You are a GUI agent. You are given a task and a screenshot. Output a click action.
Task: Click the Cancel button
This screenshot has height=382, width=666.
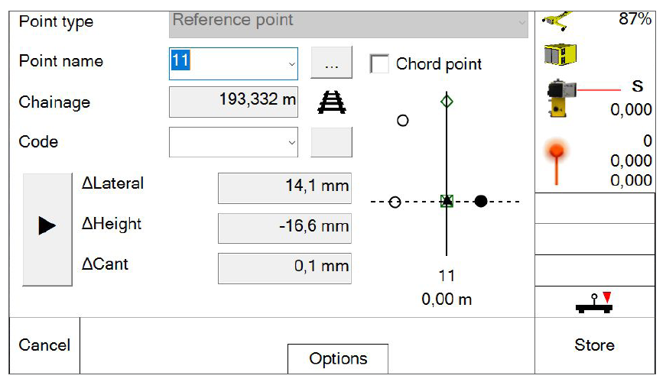point(44,345)
